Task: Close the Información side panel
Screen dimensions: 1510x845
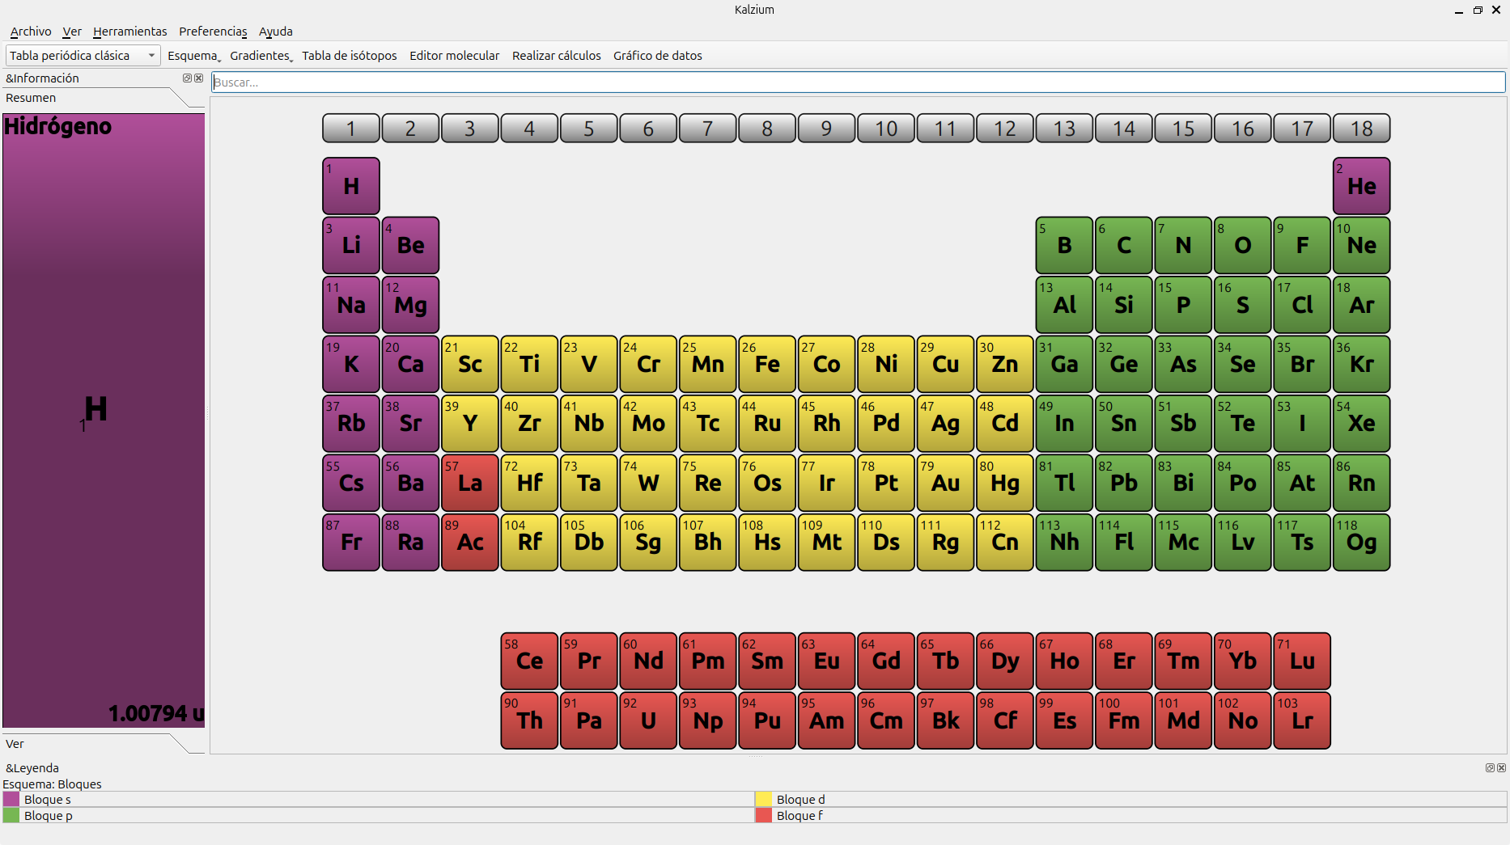Action: click(x=198, y=78)
